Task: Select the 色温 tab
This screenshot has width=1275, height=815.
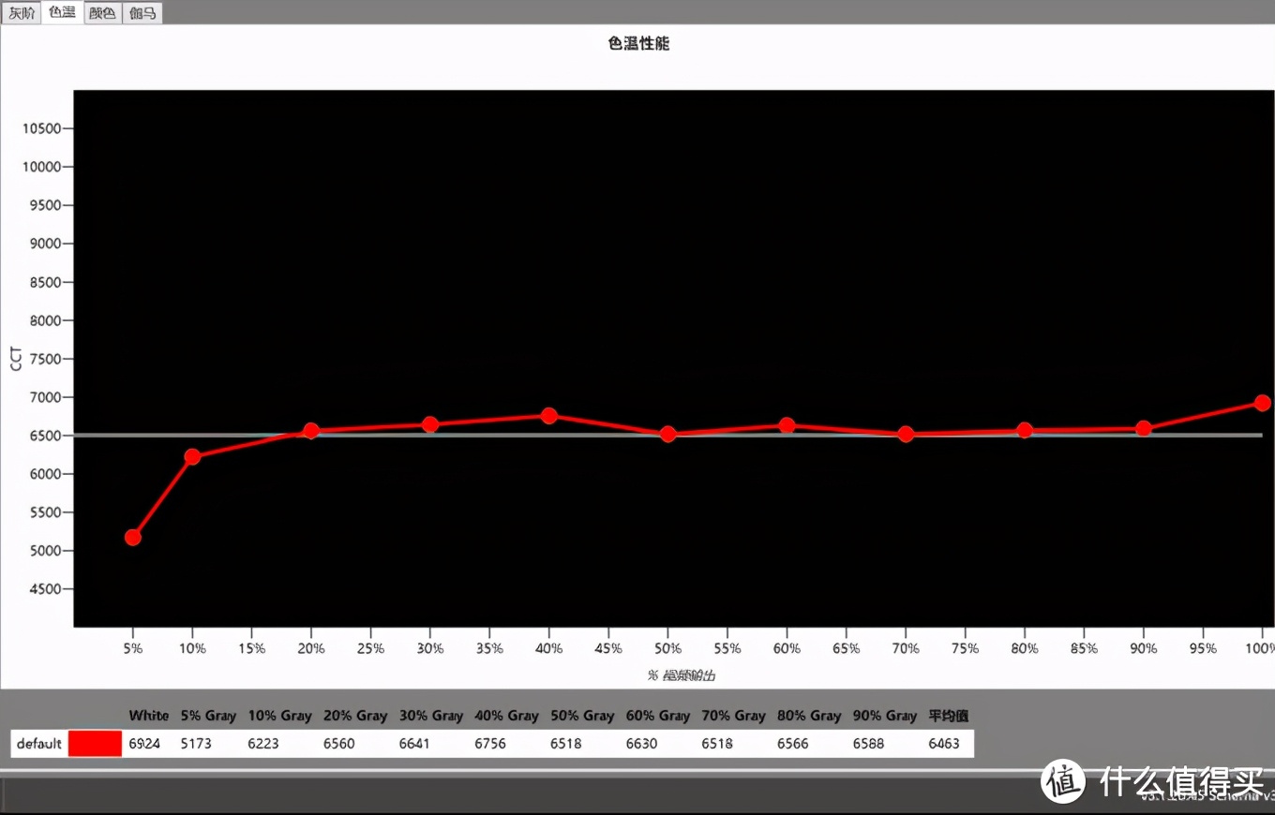Action: [x=61, y=12]
